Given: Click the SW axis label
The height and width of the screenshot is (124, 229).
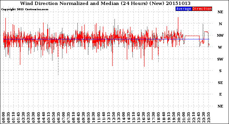Looking at the screenshot, I should click(220, 59).
